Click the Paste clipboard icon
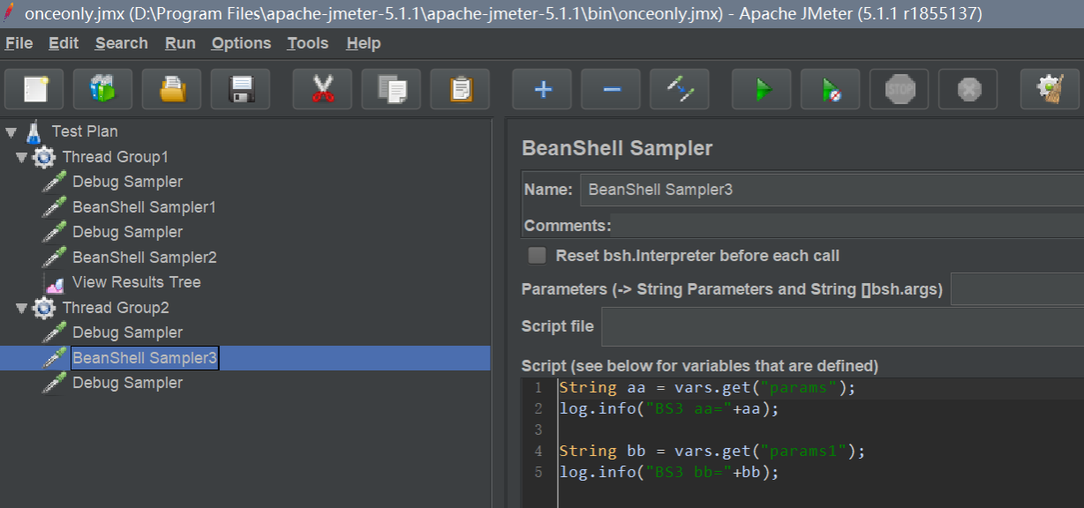The height and width of the screenshot is (508, 1084). point(460,89)
